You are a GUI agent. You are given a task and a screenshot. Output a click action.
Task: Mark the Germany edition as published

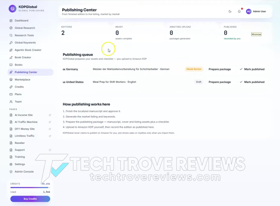point(252,69)
